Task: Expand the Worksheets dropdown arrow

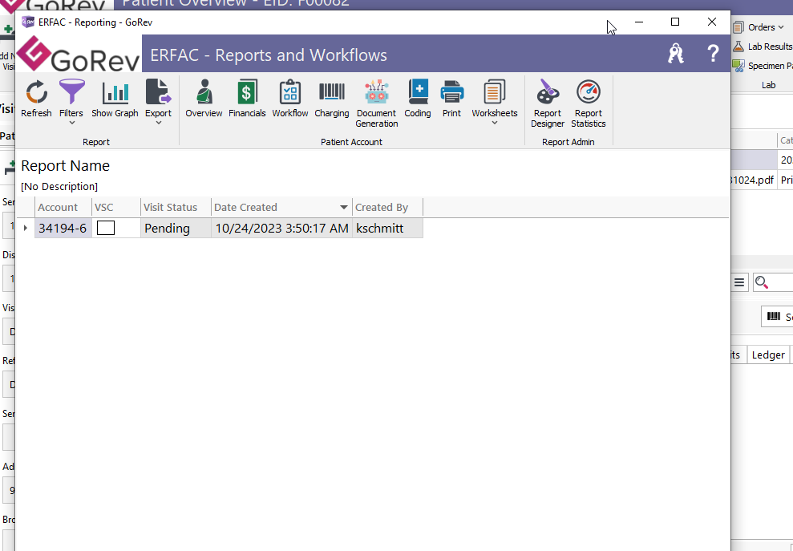Action: coord(495,123)
